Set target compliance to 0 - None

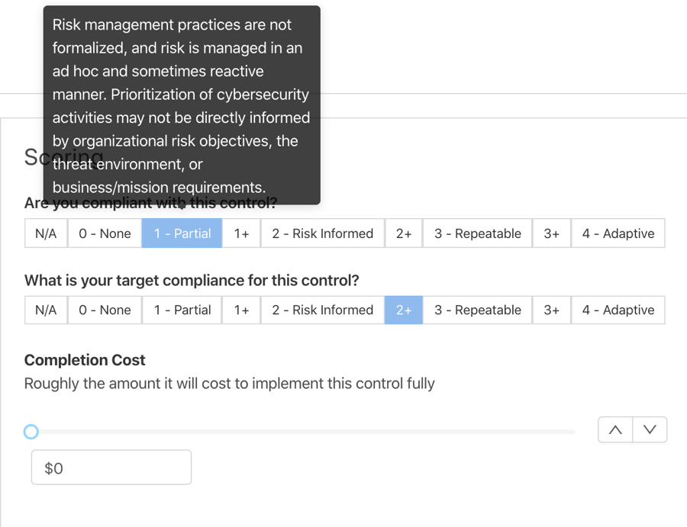(x=104, y=310)
